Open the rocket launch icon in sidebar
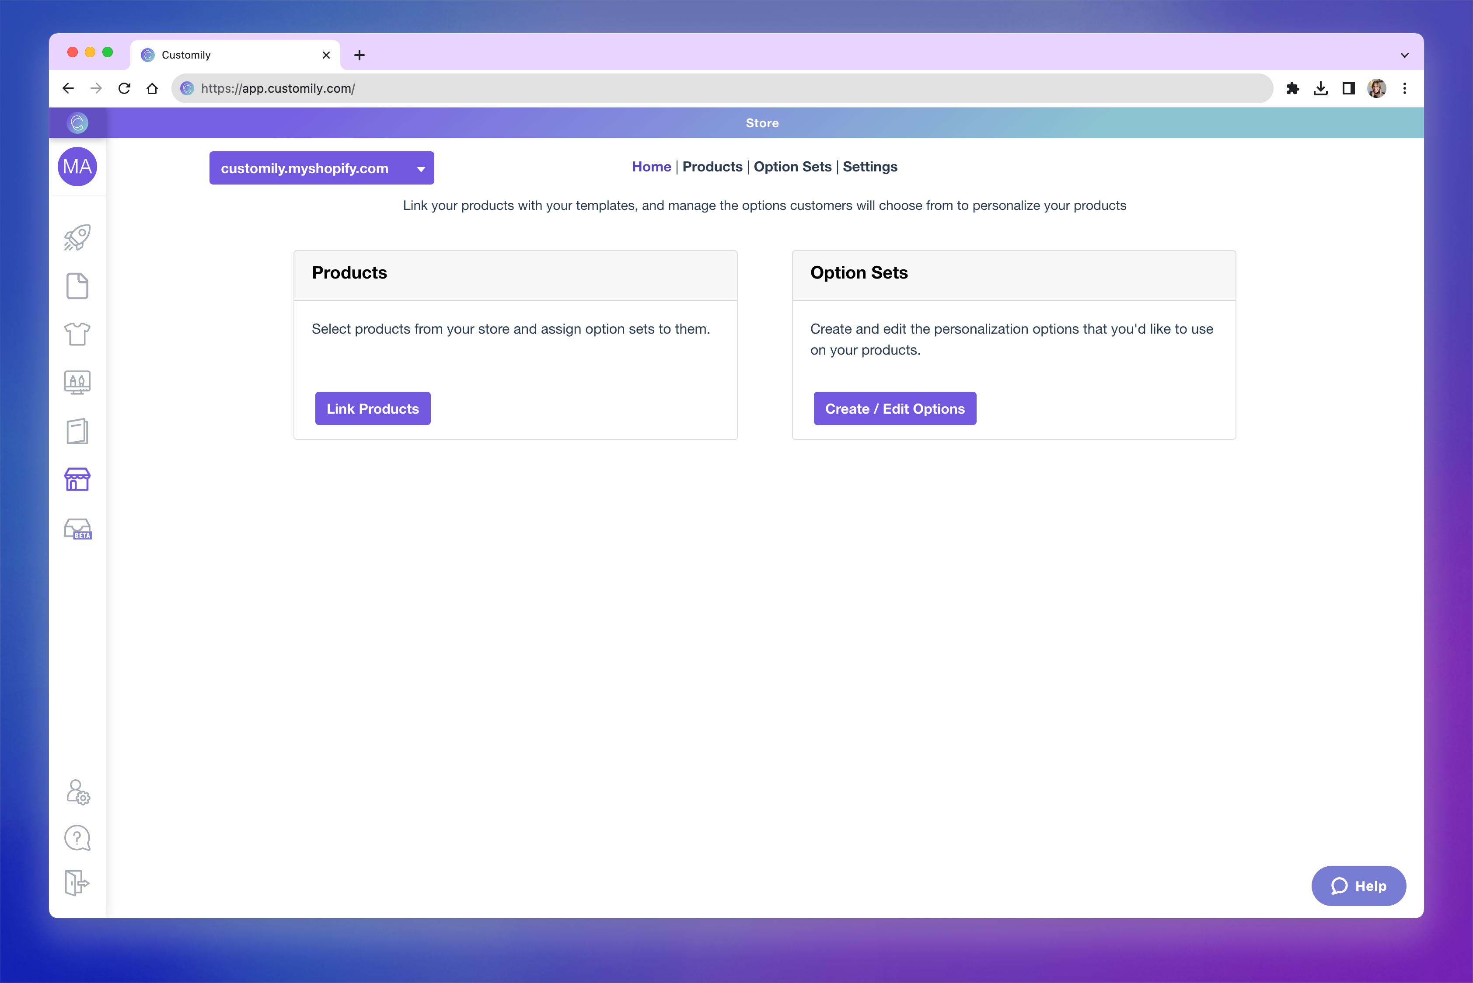Image resolution: width=1473 pixels, height=983 pixels. [x=77, y=237]
